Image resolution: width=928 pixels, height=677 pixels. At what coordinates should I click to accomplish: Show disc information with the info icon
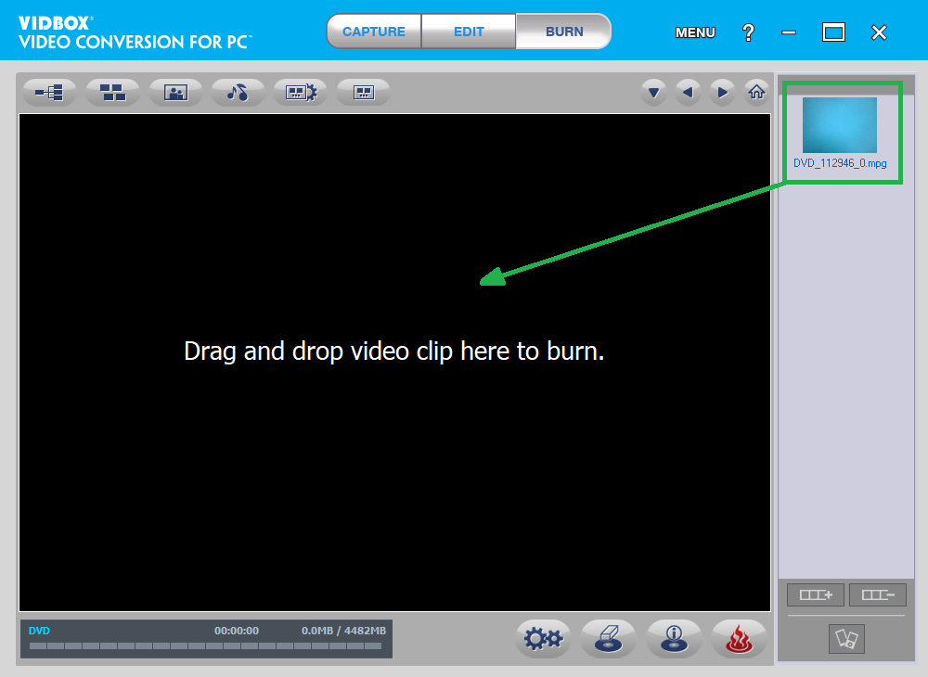pyautogui.click(x=673, y=638)
